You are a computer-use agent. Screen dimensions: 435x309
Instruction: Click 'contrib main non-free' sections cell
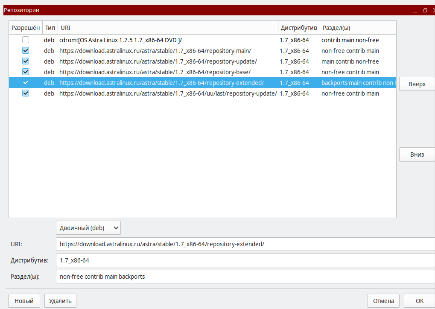[350, 40]
